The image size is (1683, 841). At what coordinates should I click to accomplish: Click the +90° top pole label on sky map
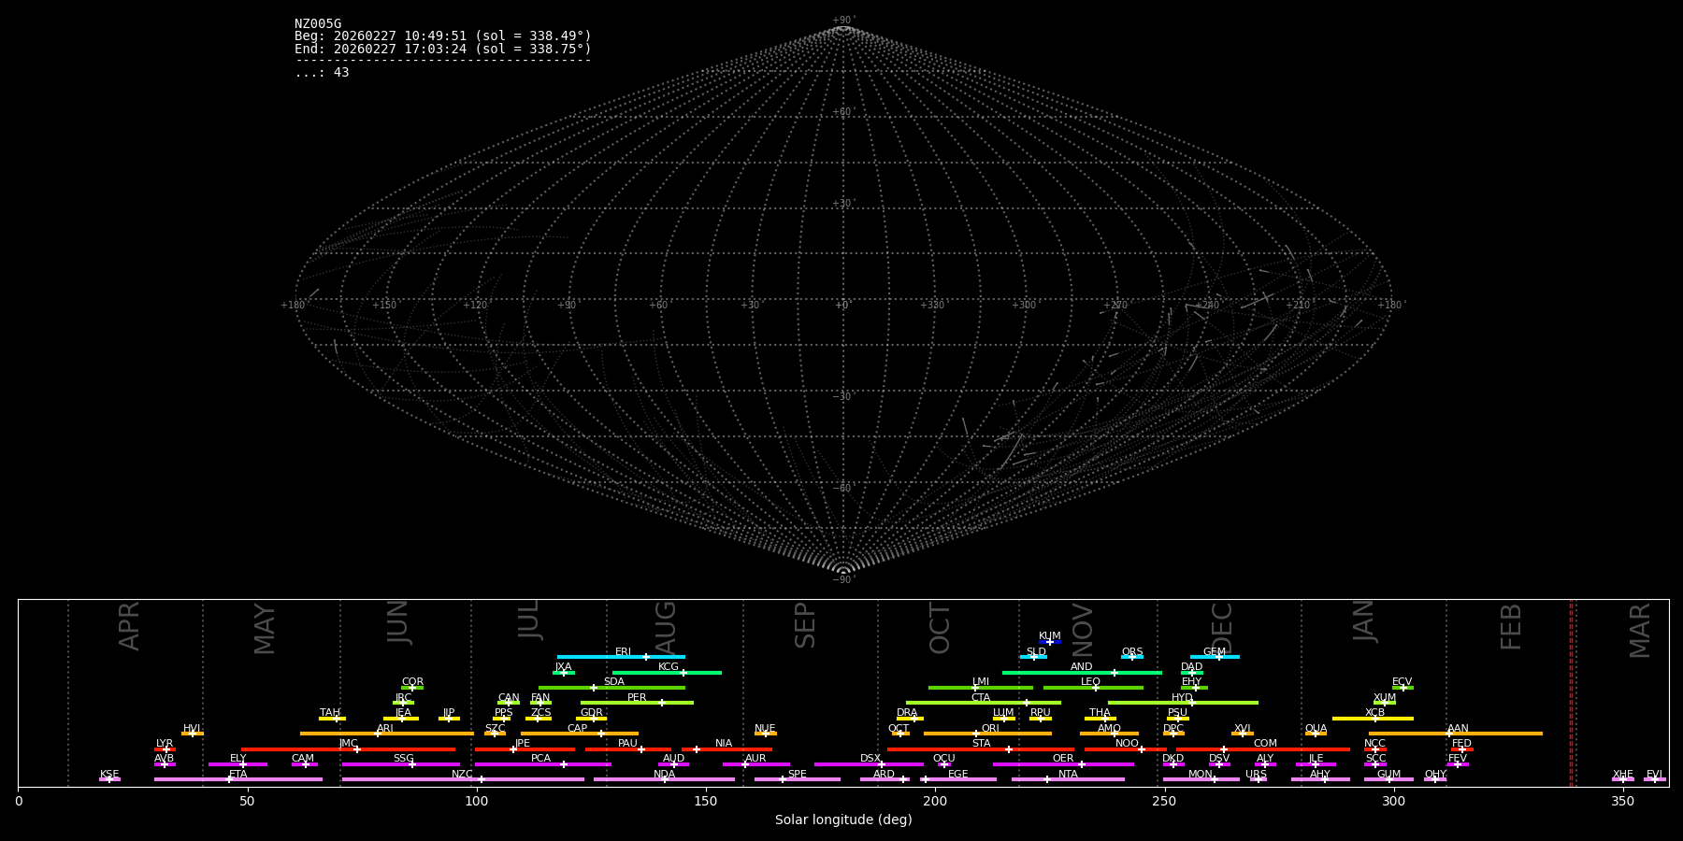(x=843, y=21)
